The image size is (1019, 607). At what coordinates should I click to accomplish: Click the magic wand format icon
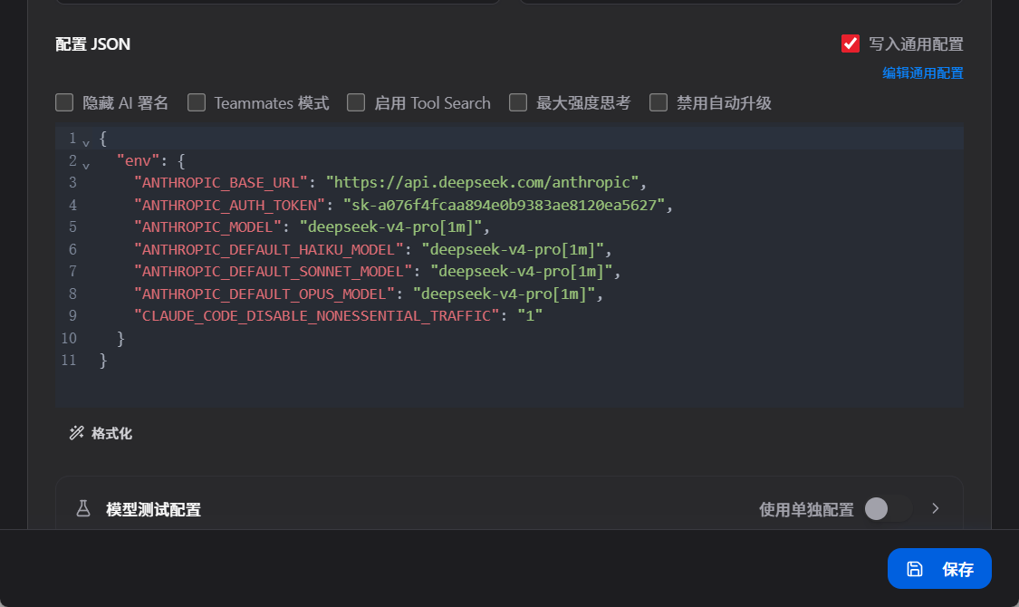coord(77,433)
